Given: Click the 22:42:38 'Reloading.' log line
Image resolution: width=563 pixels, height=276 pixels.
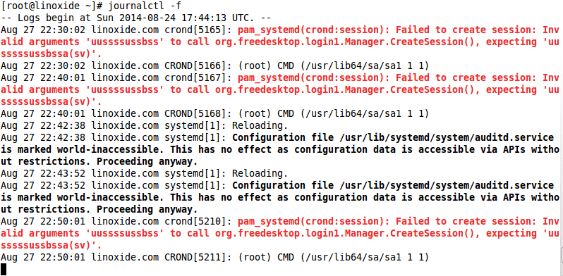Looking at the screenshot, I should [x=145, y=126].
